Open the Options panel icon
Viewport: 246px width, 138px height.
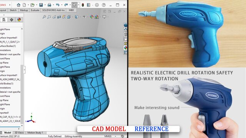[x=89, y=5]
